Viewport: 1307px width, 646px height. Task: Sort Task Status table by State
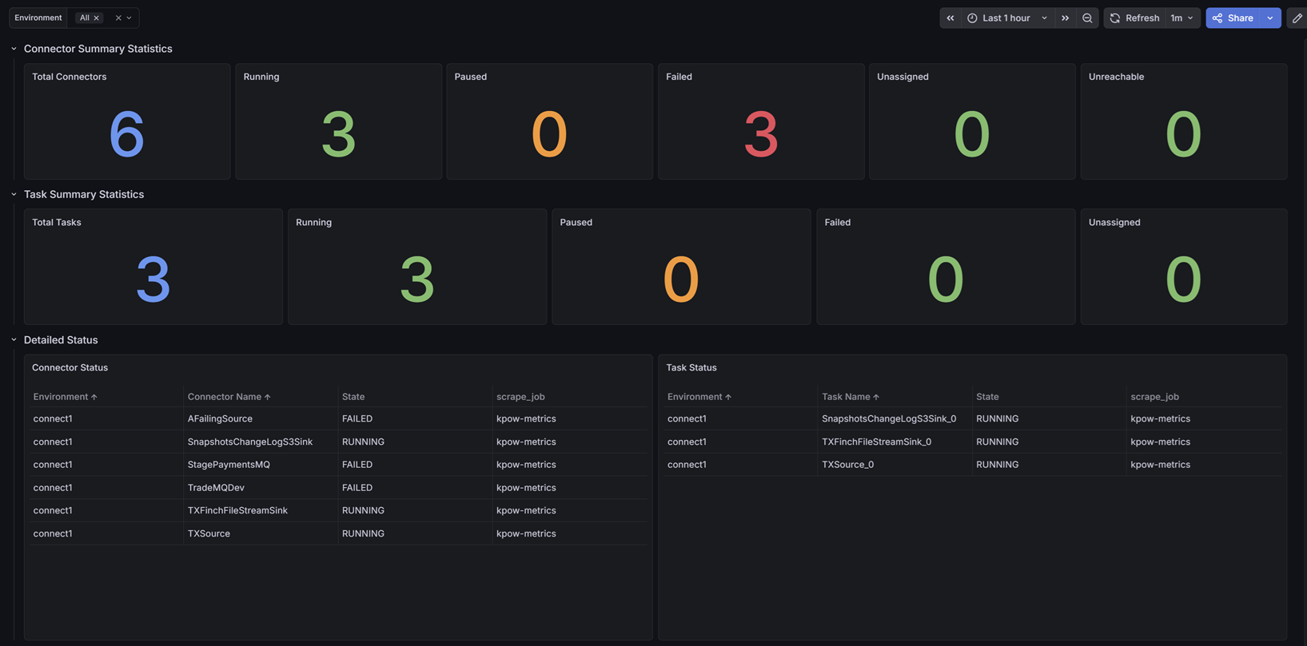(987, 396)
